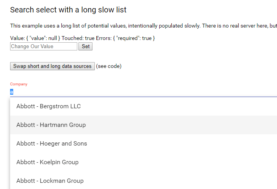Viewport: 277px width, 189px height.
Task: Click the Search select page heading
Action: pos(68,10)
